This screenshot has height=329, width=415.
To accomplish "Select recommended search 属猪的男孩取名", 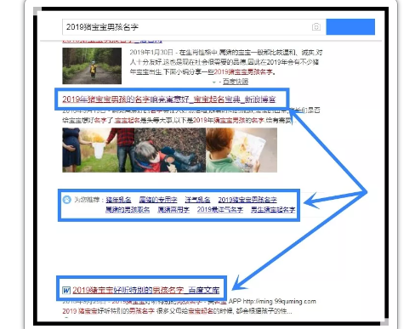I will coord(128,210).
